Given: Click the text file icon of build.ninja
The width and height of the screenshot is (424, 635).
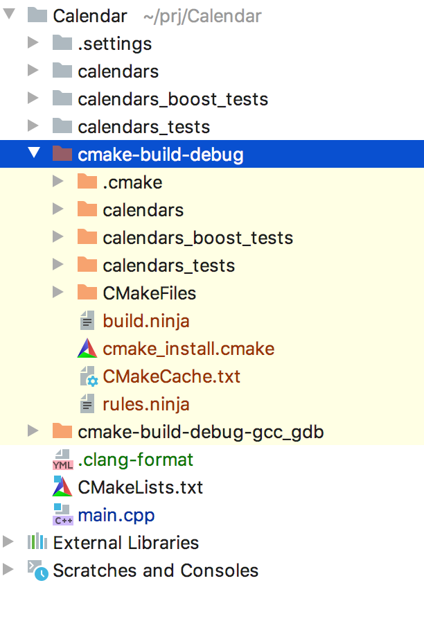Looking at the screenshot, I should [x=87, y=321].
